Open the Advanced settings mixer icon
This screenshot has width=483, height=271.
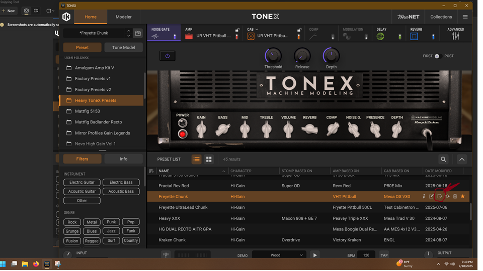(x=455, y=36)
